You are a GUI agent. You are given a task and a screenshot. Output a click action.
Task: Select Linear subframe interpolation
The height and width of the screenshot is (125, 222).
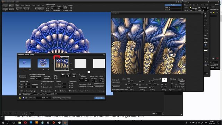pyautogui.click(x=42, y=84)
